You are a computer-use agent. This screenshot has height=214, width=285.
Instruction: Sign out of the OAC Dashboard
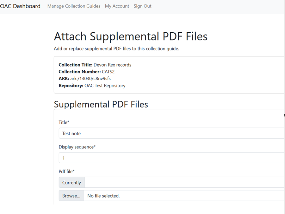tap(142, 6)
